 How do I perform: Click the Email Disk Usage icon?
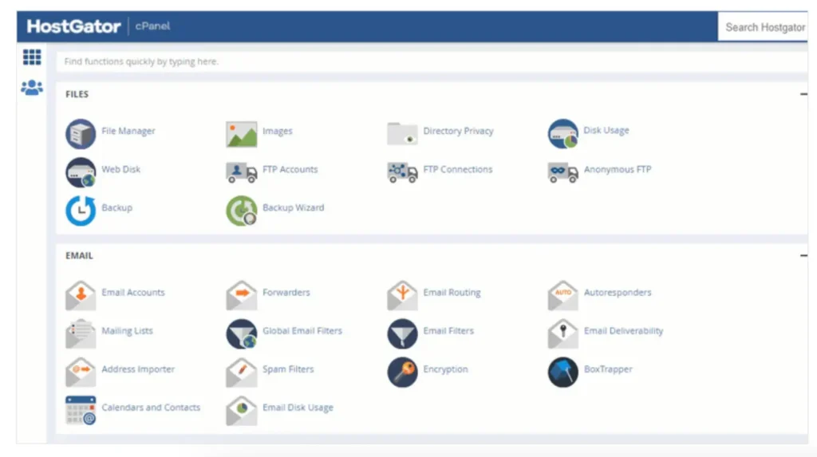(241, 411)
